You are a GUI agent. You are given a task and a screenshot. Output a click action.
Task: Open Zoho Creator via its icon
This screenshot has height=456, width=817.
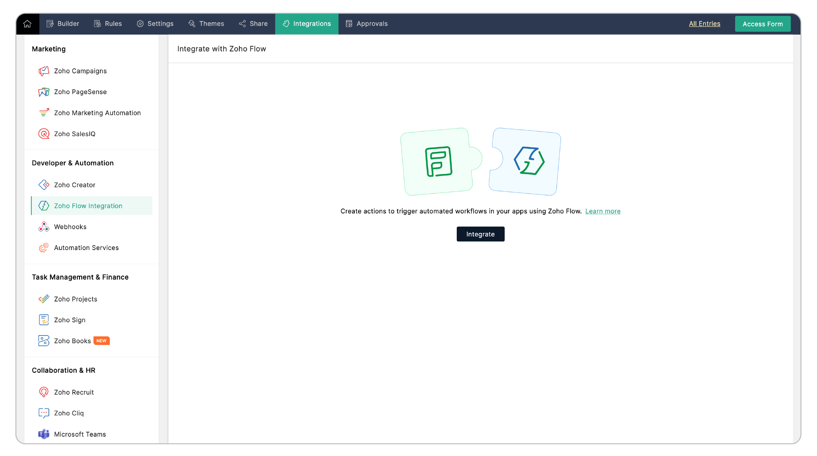pyautogui.click(x=44, y=185)
